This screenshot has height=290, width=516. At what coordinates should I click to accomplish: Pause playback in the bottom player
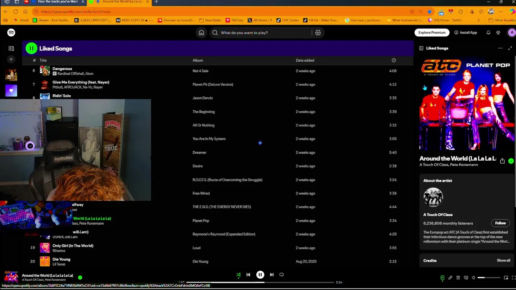point(260,275)
